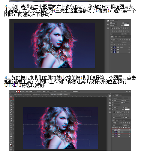The height and width of the screenshot is (152, 147).
Task: Click Subtract from selection in lower options bar
Action: (x=21, y=92)
